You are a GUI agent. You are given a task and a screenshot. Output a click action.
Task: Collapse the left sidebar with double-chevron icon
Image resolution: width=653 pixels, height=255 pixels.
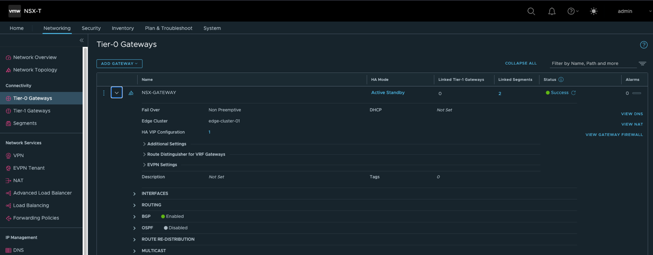coord(81,40)
